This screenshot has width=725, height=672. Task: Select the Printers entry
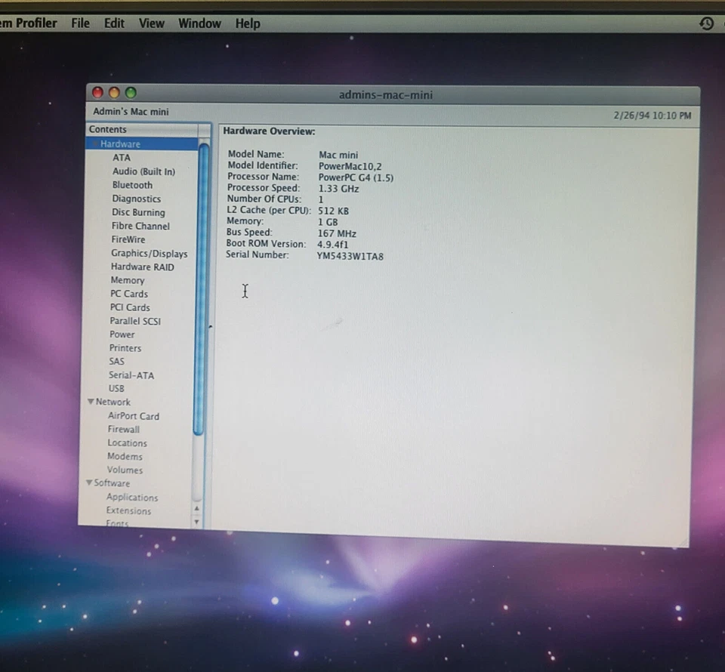pos(125,348)
